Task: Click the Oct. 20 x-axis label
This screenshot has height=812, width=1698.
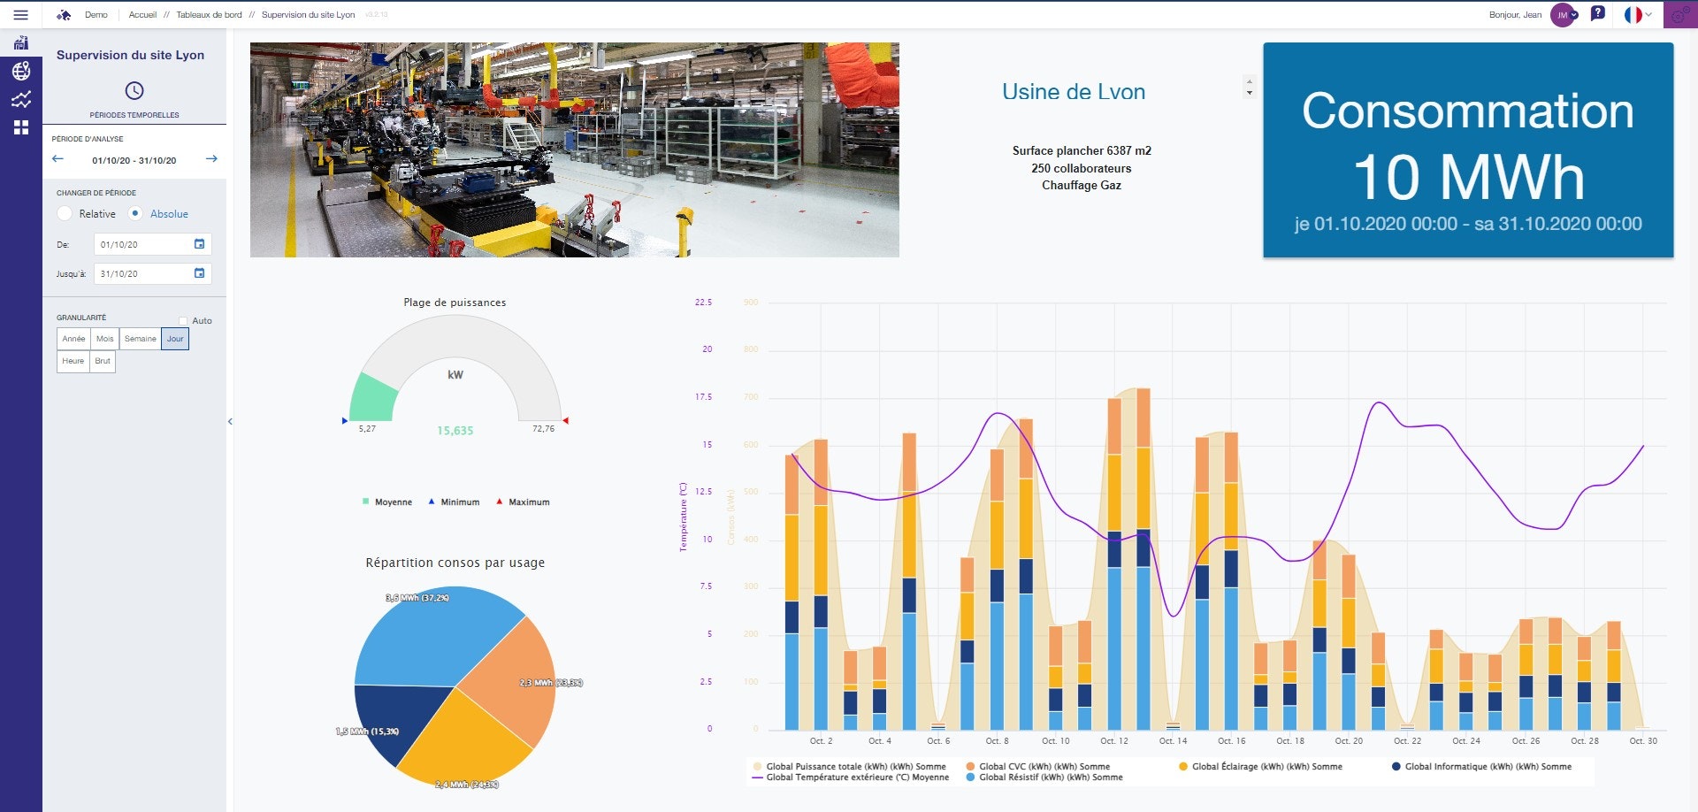Action: [x=1349, y=741]
